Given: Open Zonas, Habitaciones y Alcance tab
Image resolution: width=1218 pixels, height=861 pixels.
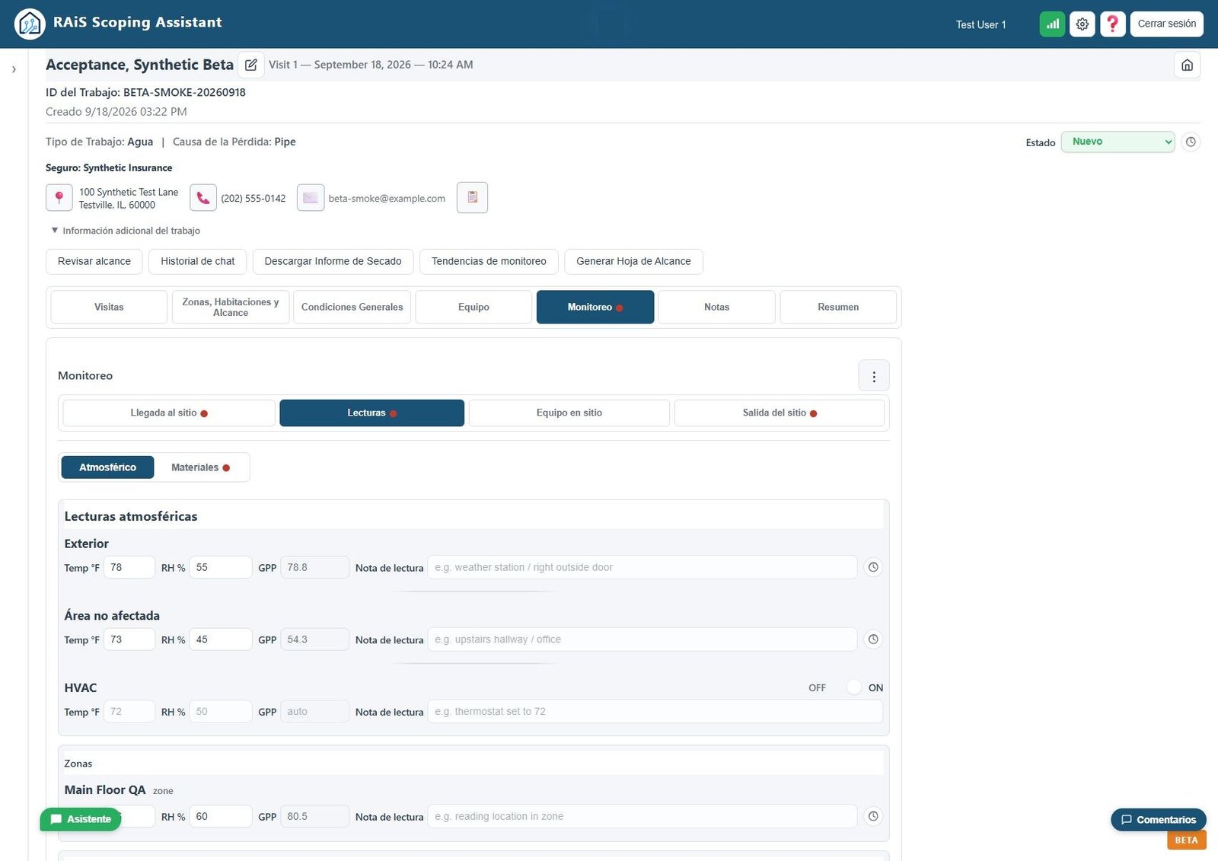Looking at the screenshot, I should click(x=231, y=307).
